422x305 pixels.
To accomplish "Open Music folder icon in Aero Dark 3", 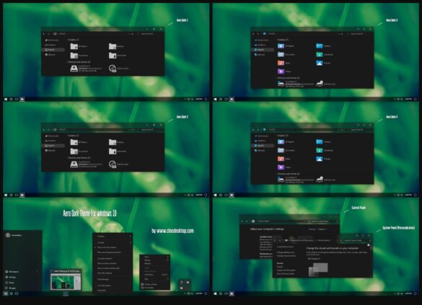I will click(281, 63).
